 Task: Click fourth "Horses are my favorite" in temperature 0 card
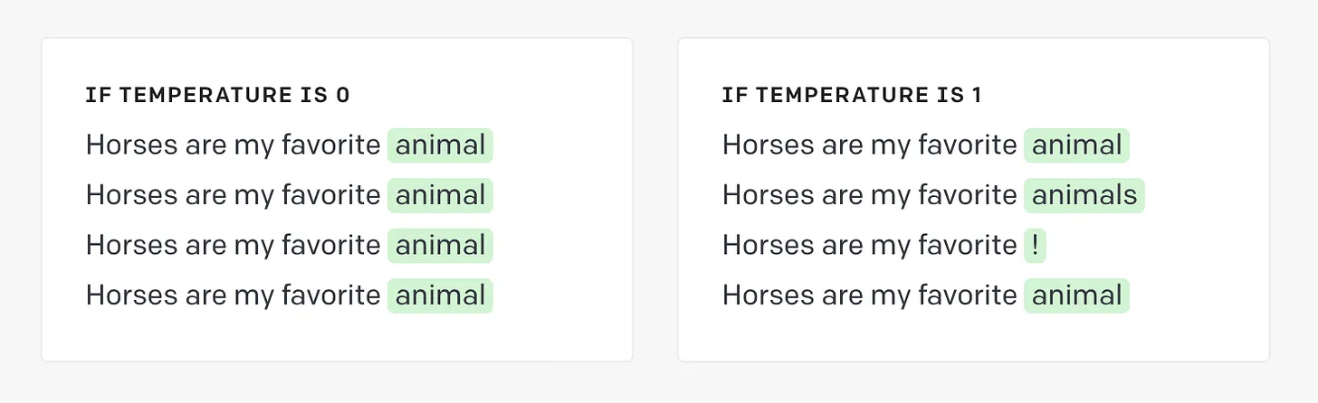coord(233,295)
